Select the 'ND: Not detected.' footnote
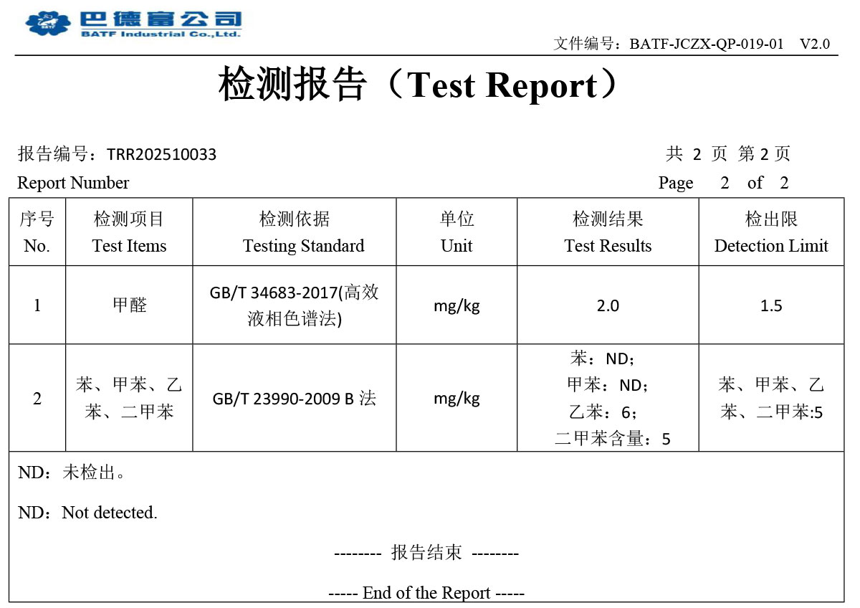The height and width of the screenshot is (608, 860). (87, 513)
